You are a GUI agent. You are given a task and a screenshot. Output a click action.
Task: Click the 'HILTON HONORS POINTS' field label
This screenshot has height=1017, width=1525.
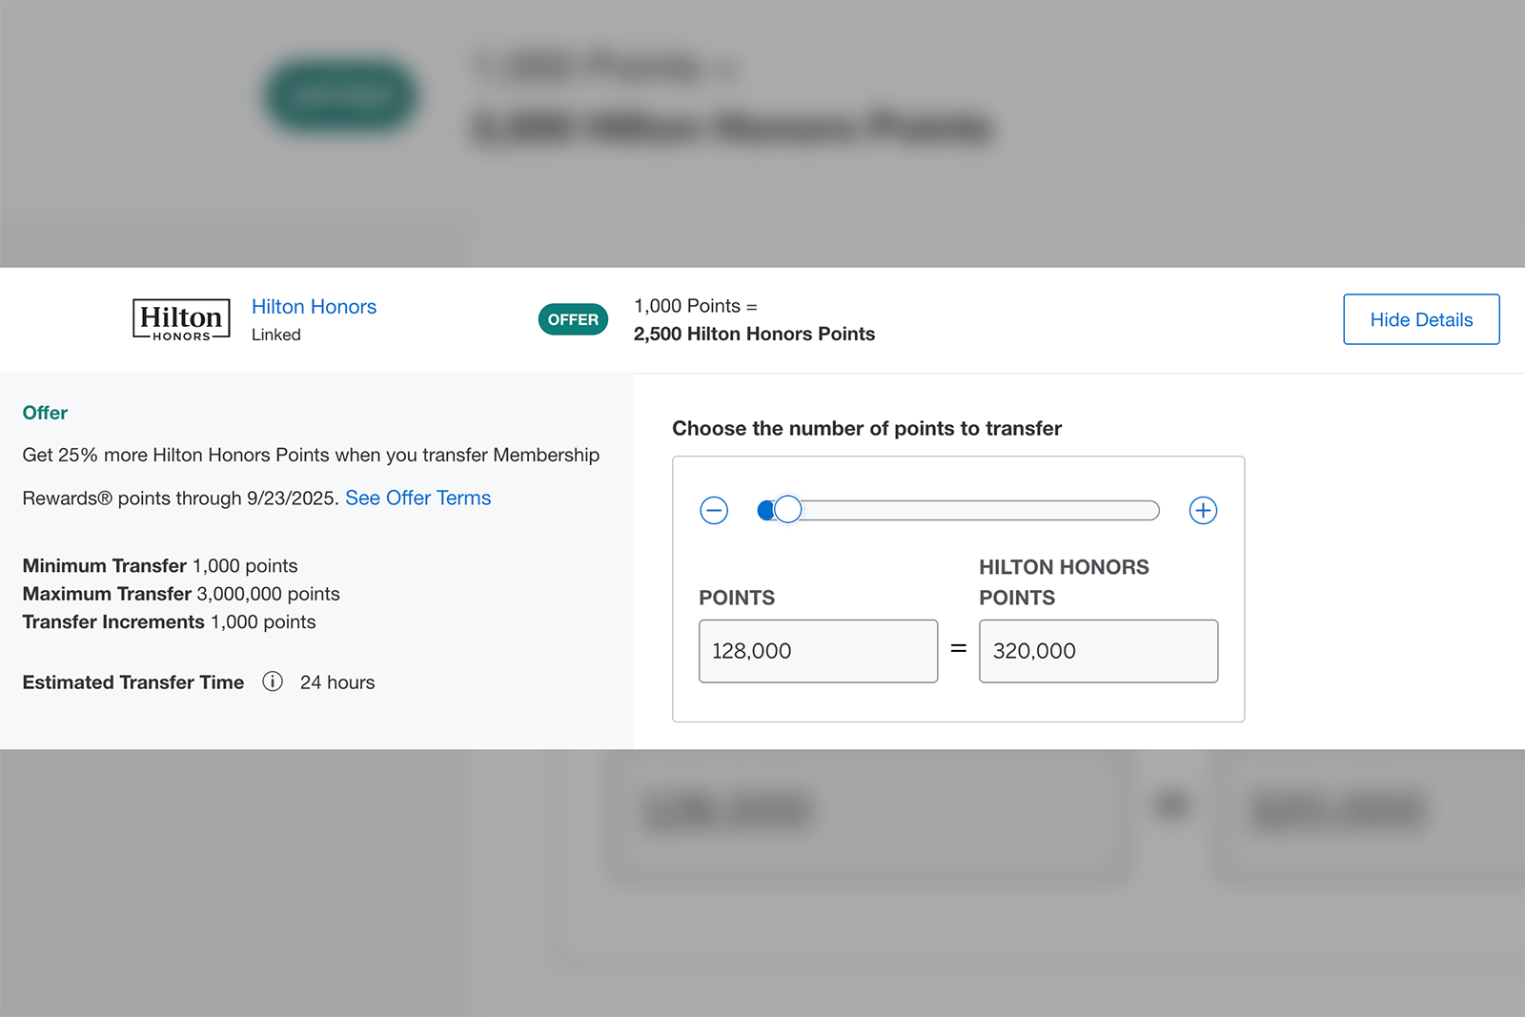point(1064,582)
